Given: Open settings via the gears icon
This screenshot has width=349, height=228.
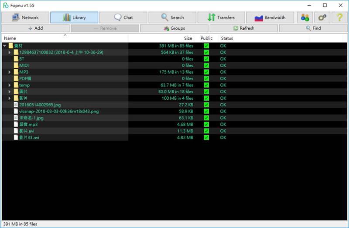Looking at the screenshot, I should point(322,17).
